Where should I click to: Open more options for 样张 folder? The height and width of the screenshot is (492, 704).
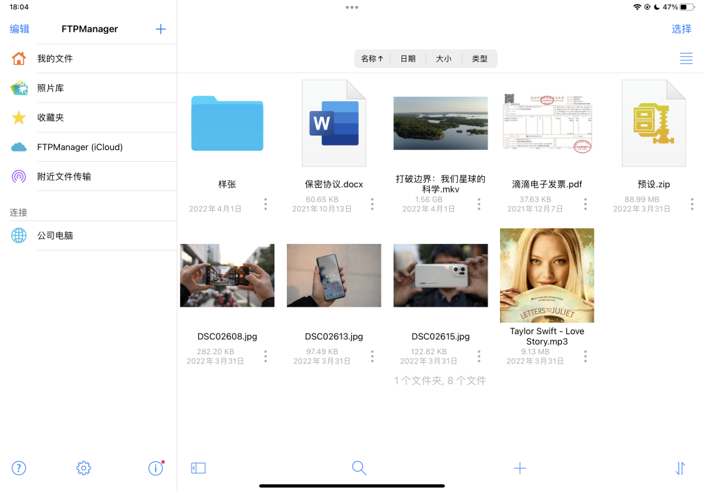point(265,204)
